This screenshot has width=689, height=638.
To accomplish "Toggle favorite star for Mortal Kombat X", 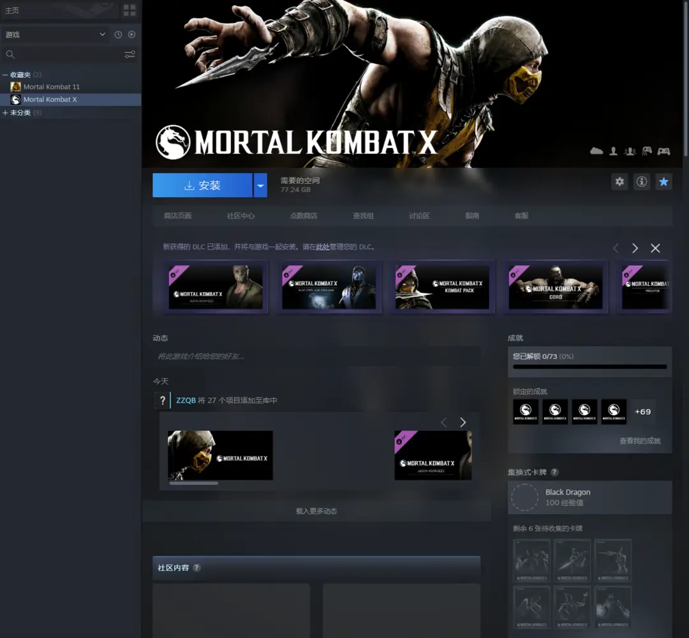I will click(x=663, y=181).
